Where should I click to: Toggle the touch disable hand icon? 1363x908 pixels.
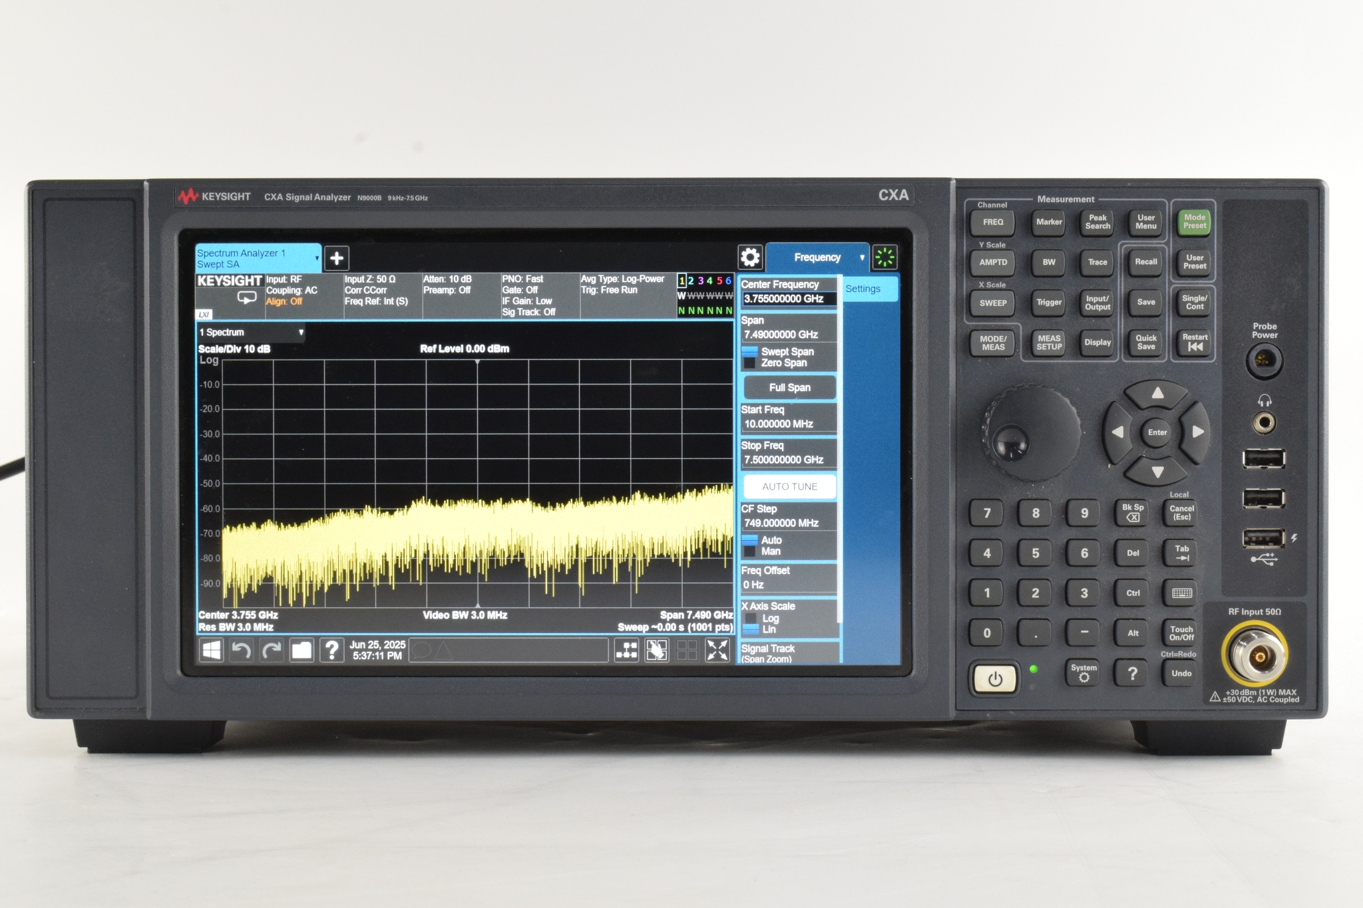657,650
